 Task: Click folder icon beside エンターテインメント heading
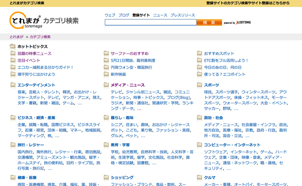[x=13, y=85]
